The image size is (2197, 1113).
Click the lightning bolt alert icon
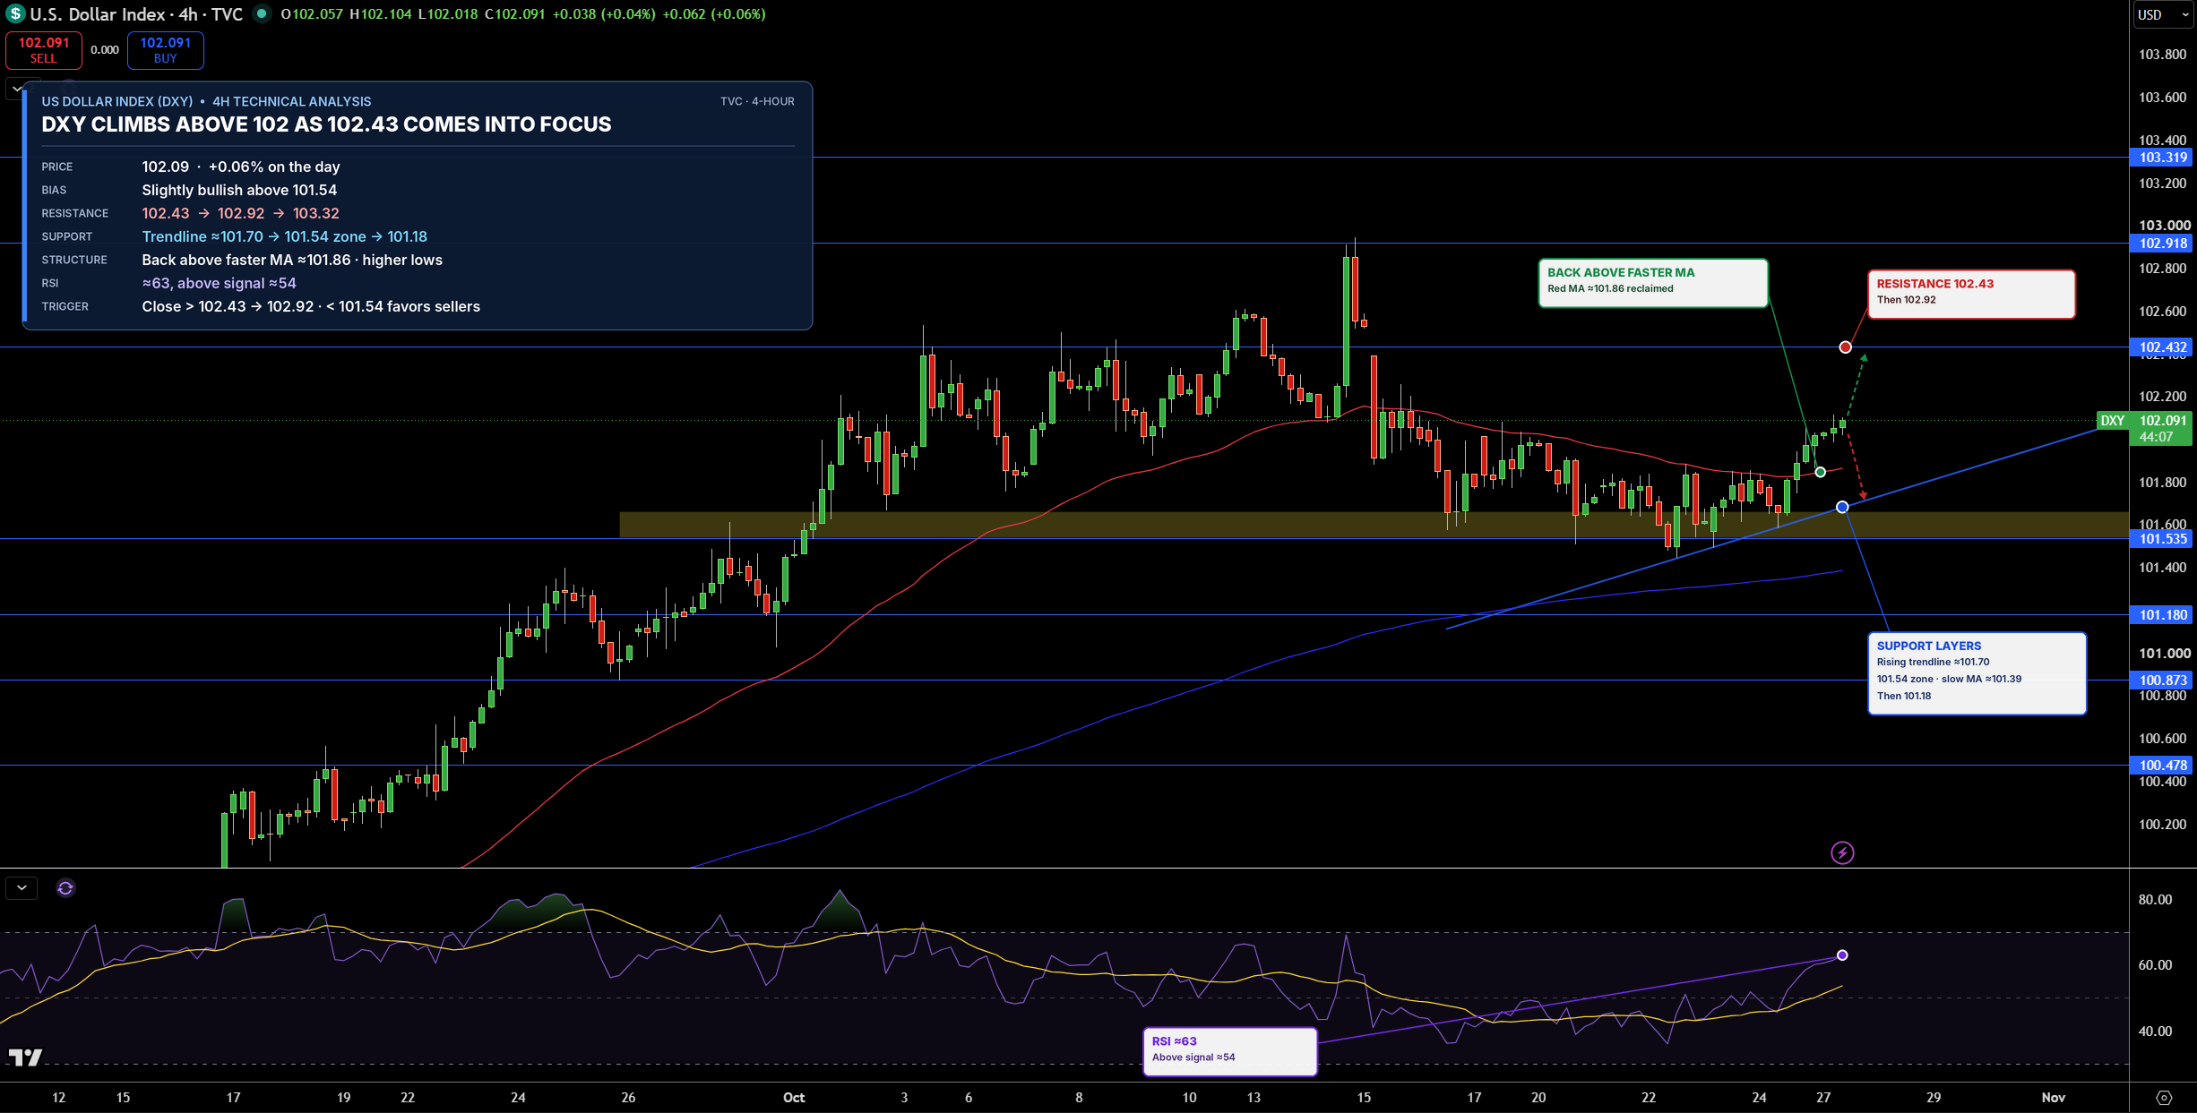pyautogui.click(x=1842, y=852)
